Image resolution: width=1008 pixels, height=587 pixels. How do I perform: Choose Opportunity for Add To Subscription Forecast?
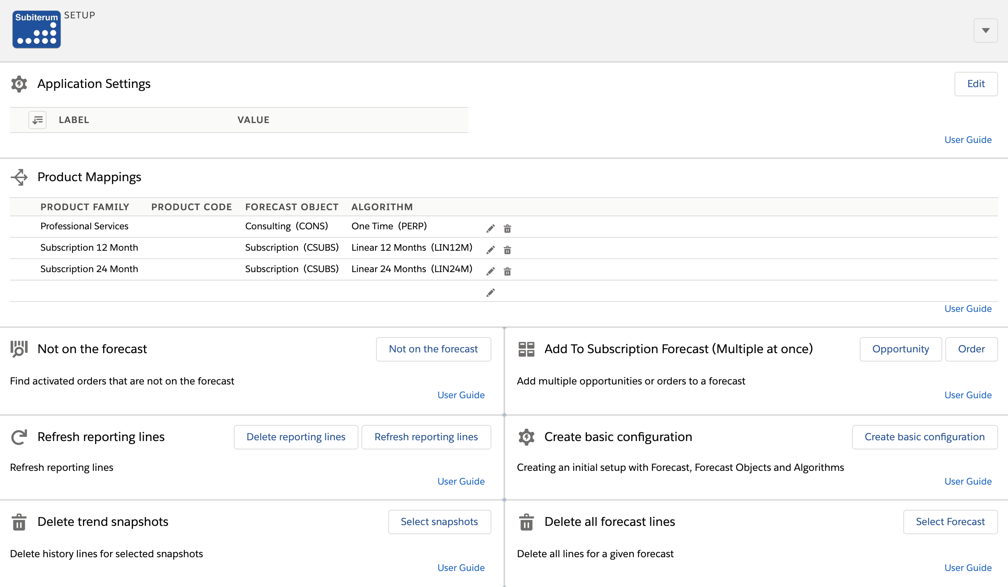tap(900, 349)
